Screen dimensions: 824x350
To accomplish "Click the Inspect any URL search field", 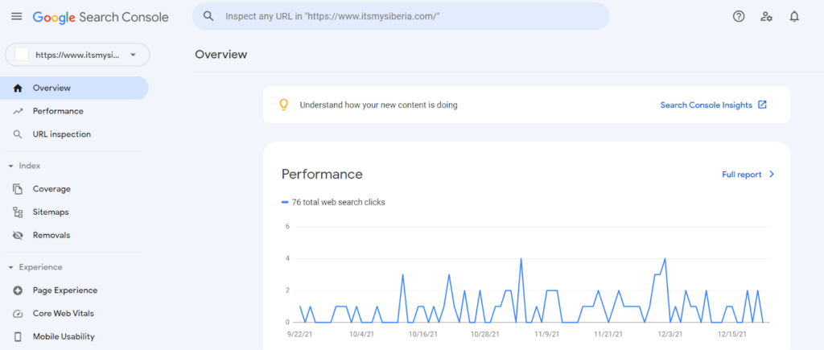I will (402, 16).
